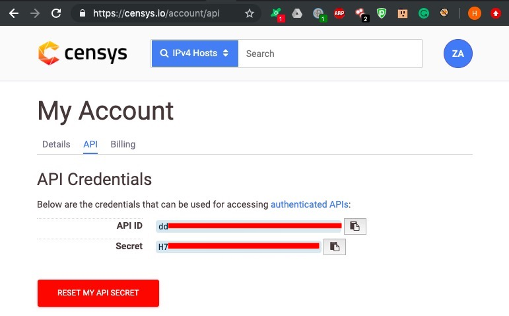Click the Secret label
Screen dimensions: 509x316
(129, 246)
